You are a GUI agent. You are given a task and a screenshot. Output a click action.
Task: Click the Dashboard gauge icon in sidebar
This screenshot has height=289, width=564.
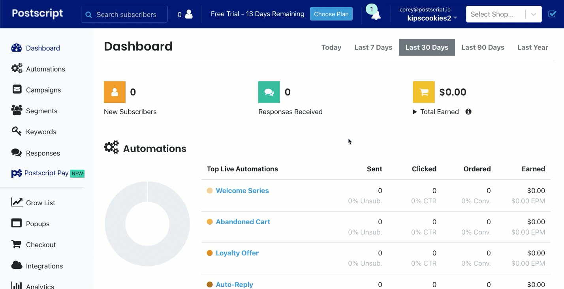[x=17, y=48]
